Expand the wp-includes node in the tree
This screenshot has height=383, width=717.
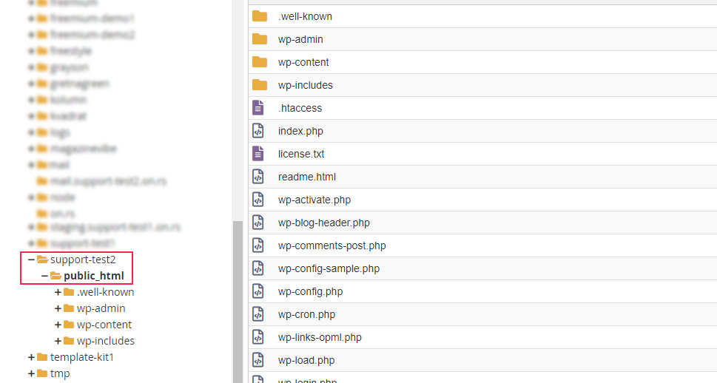pyautogui.click(x=58, y=341)
